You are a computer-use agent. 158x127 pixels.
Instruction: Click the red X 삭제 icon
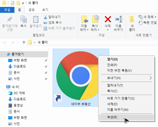pos(108,19)
